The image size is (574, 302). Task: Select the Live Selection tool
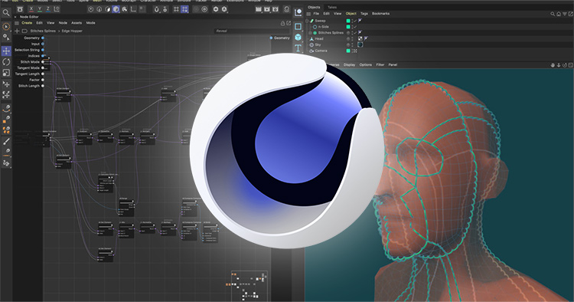click(6, 27)
